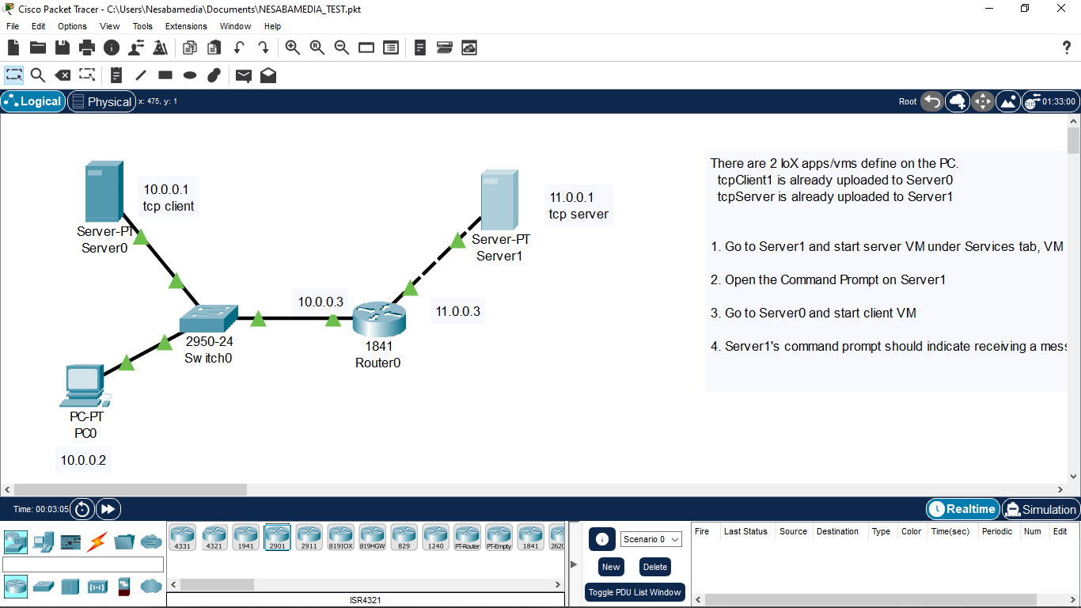
Task: Click the Fast Forward Time button
Action: click(x=108, y=509)
